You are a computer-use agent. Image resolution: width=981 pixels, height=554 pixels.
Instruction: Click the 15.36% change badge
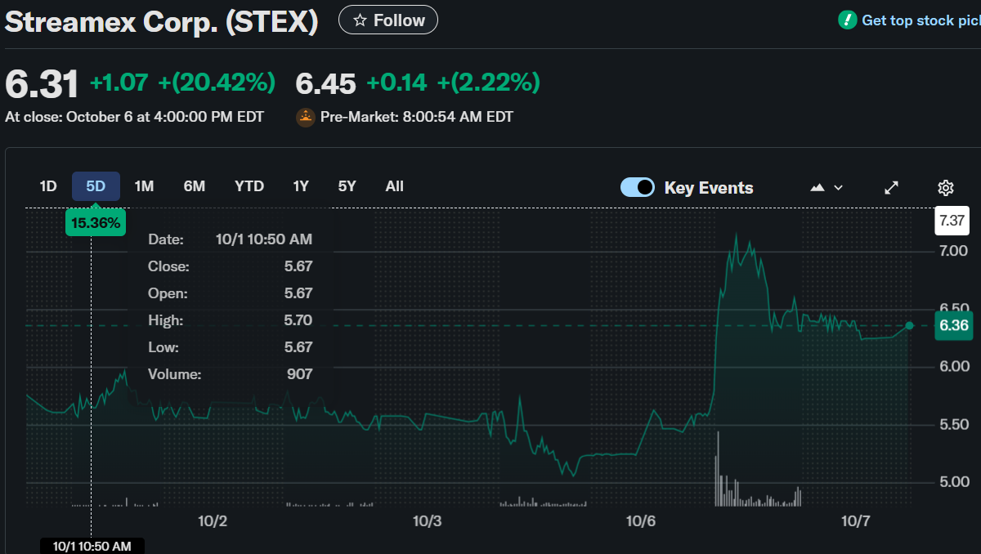[96, 222]
